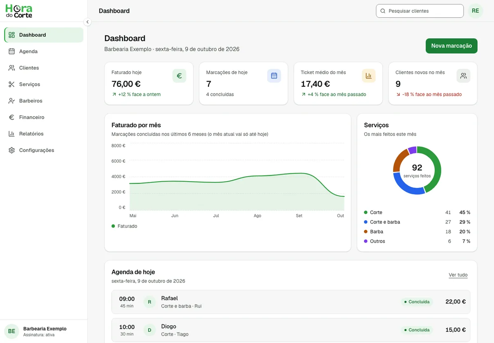Click the Ver tudo link
The image size is (494, 343).
[x=458, y=275]
